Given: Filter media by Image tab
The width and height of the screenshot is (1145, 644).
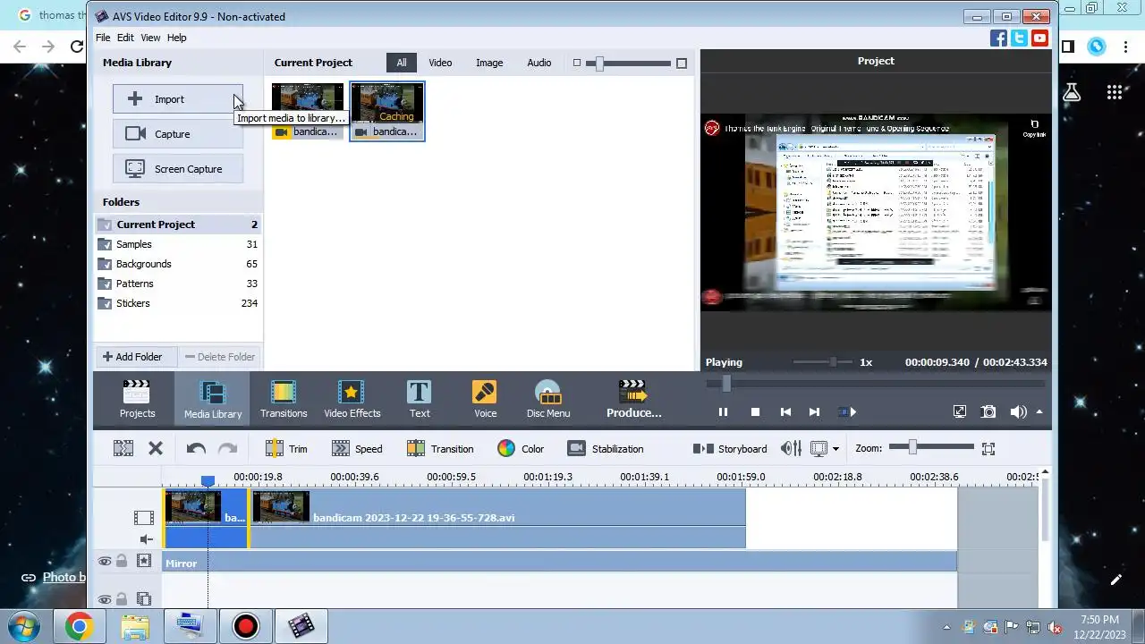Looking at the screenshot, I should (489, 63).
